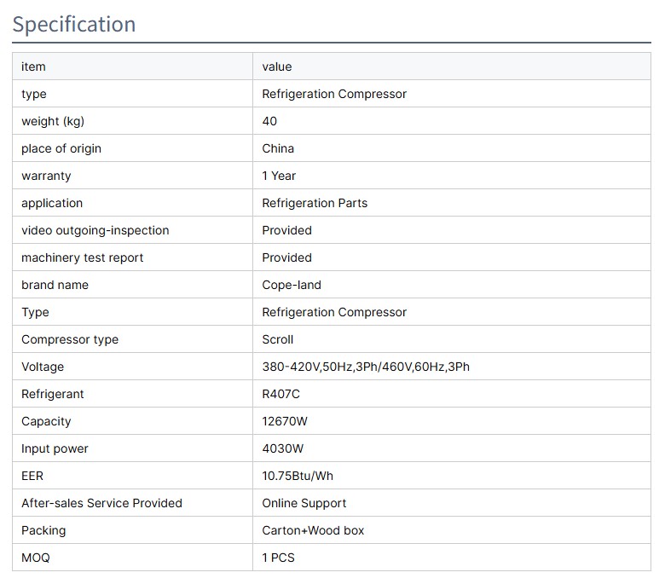Select the Refrigeration Compressor type value
Image resolution: width=665 pixels, height=584 pixels.
click(334, 94)
